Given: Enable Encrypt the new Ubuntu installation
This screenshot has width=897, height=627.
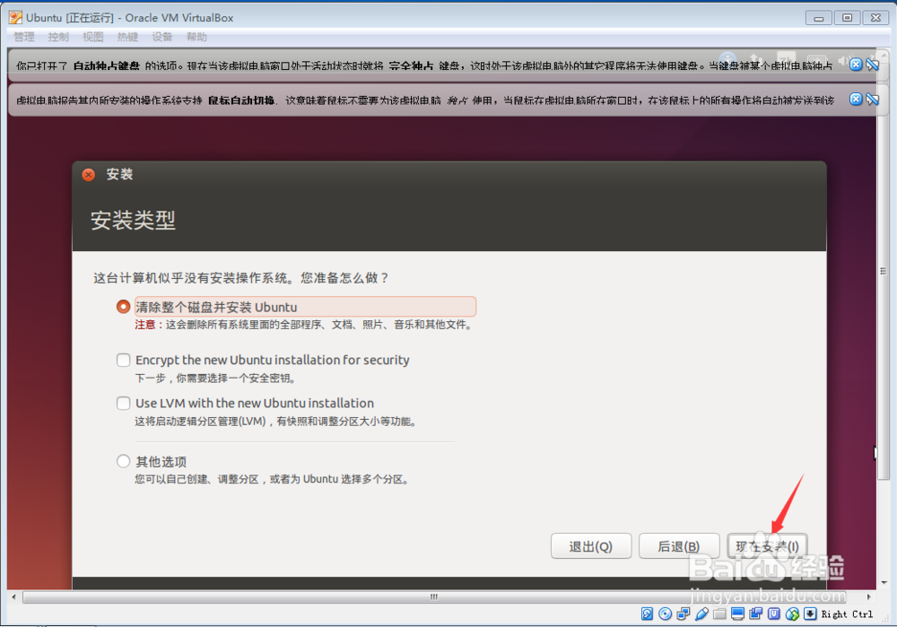Looking at the screenshot, I should (x=123, y=360).
